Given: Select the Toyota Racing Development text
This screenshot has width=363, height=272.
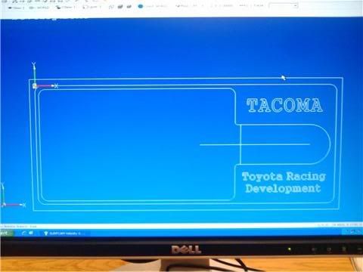Looking at the screenshot, I should click(x=284, y=183).
